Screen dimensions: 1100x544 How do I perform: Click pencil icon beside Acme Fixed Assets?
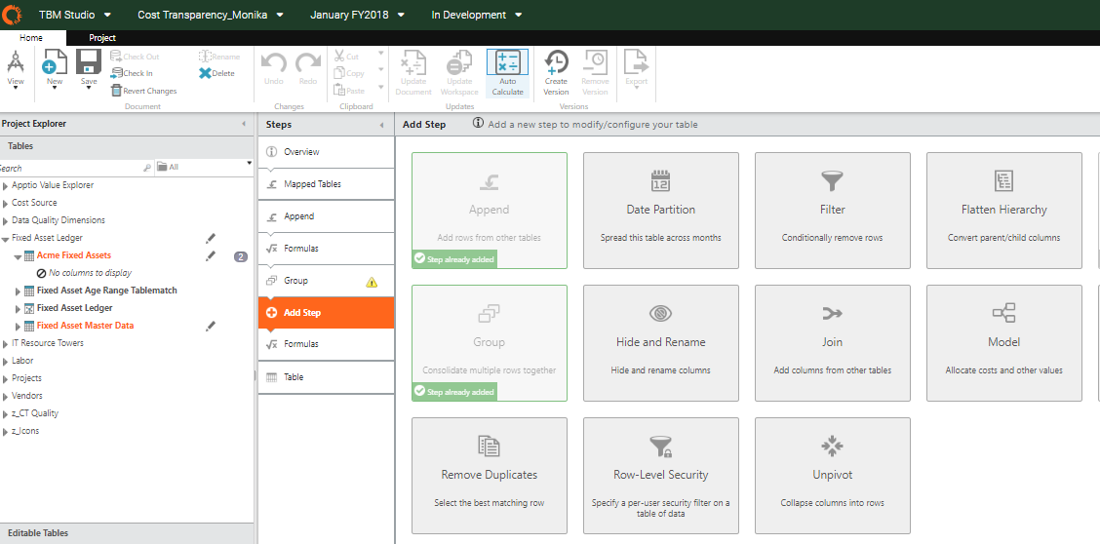point(211,255)
